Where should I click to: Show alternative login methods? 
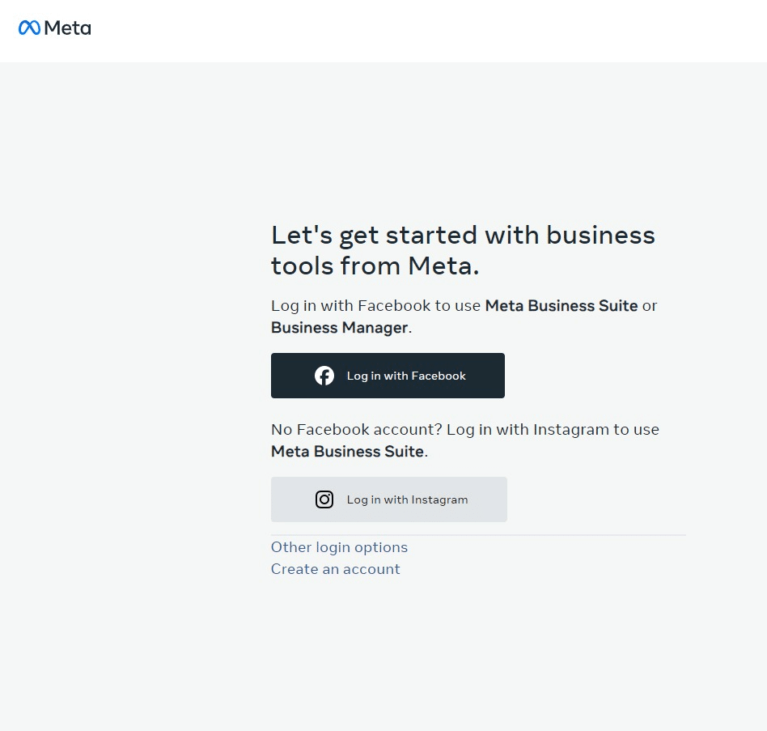[x=339, y=547]
